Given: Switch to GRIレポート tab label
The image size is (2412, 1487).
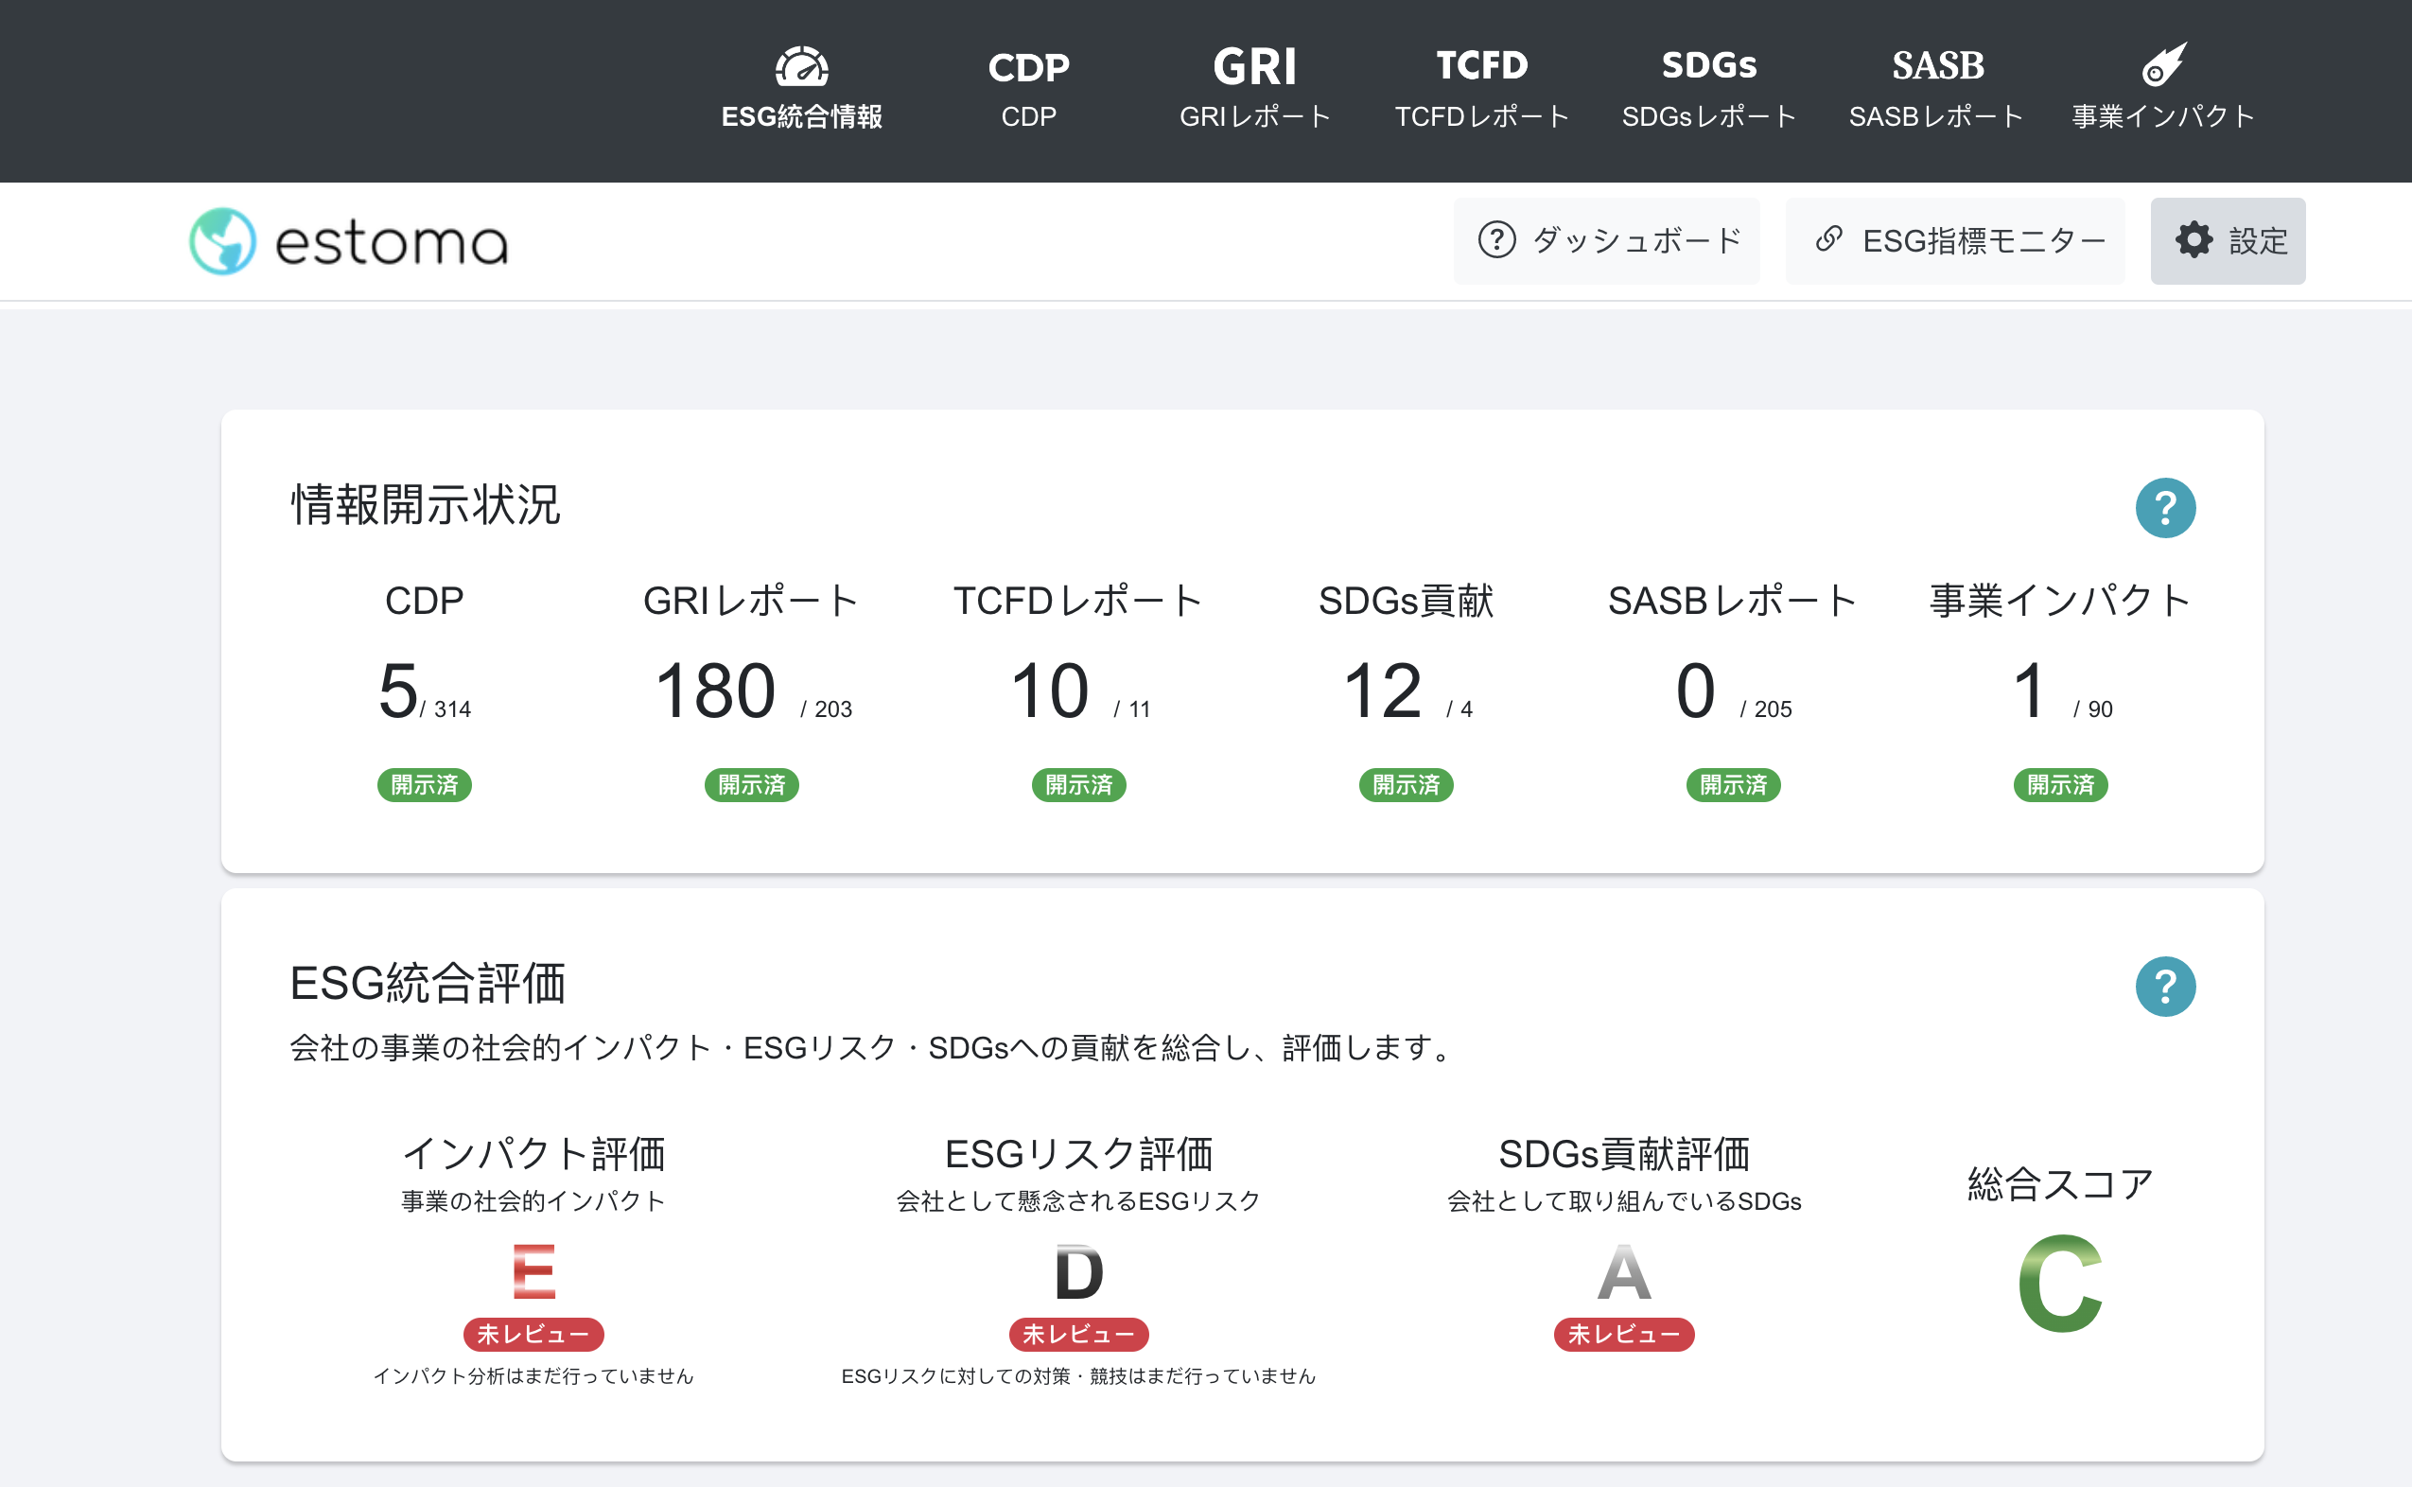Looking at the screenshot, I should pos(1254,117).
